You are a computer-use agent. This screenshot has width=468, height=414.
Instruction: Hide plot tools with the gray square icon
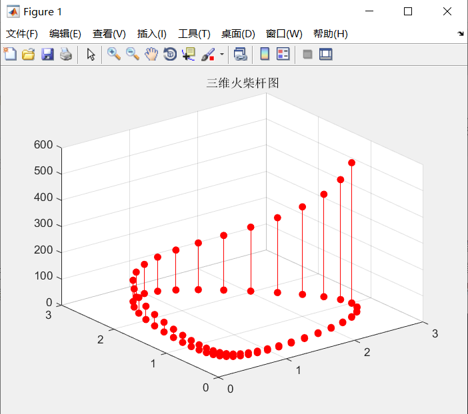(x=307, y=55)
